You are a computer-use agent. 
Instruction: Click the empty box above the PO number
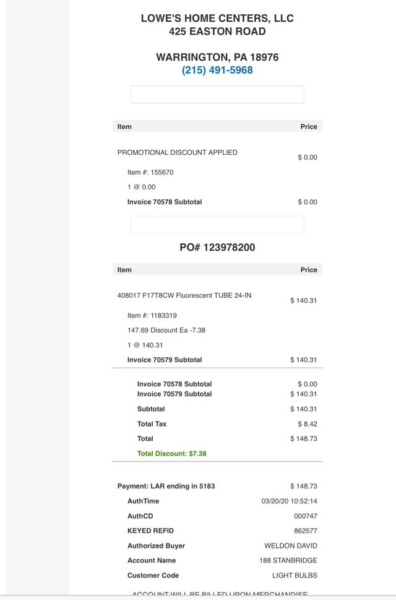(x=217, y=225)
